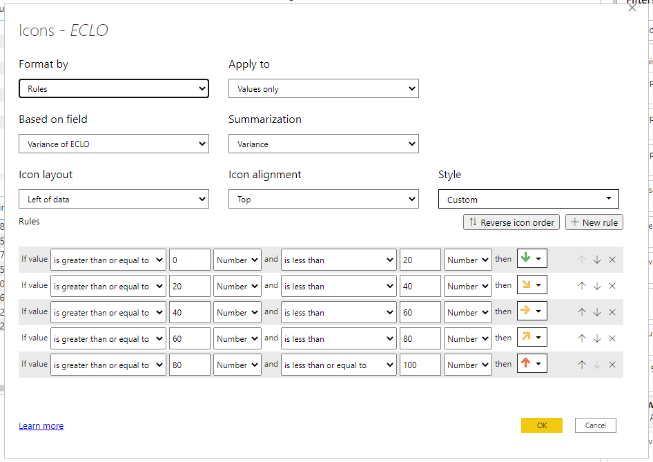Click the first rule's upper bound field with 20

tap(420, 260)
